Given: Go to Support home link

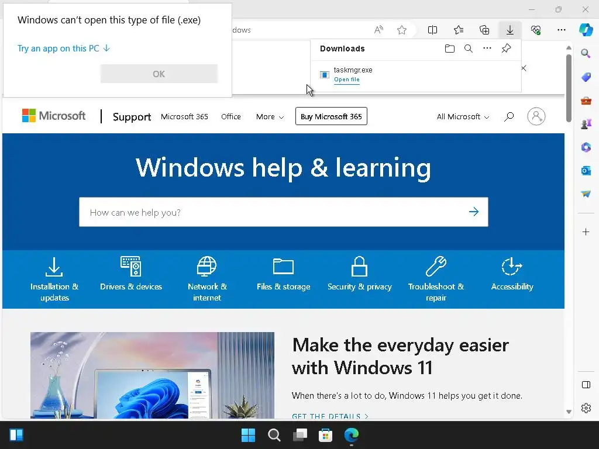Looking at the screenshot, I should (x=132, y=117).
